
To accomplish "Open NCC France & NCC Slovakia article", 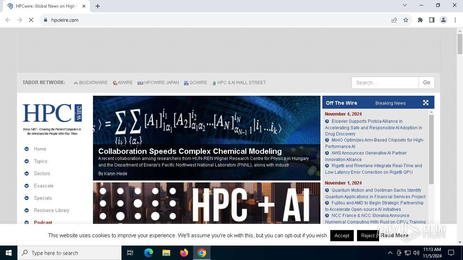I will click(x=375, y=218).
